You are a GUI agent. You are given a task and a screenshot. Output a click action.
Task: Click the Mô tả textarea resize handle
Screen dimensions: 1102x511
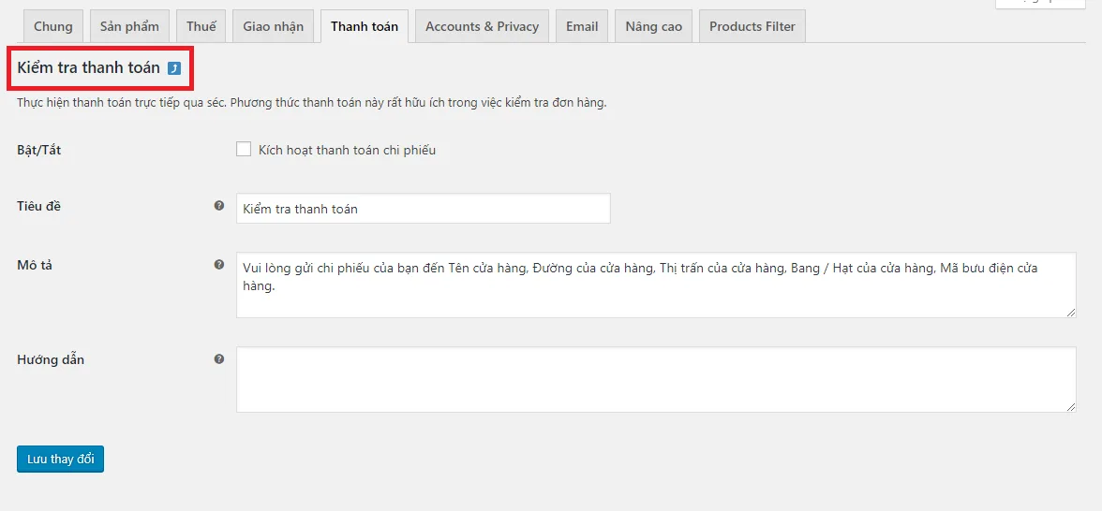pyautogui.click(x=1071, y=313)
